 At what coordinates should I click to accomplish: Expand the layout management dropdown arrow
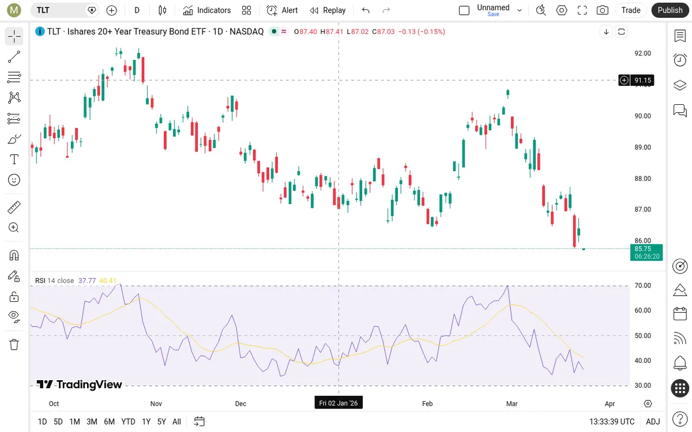point(520,10)
